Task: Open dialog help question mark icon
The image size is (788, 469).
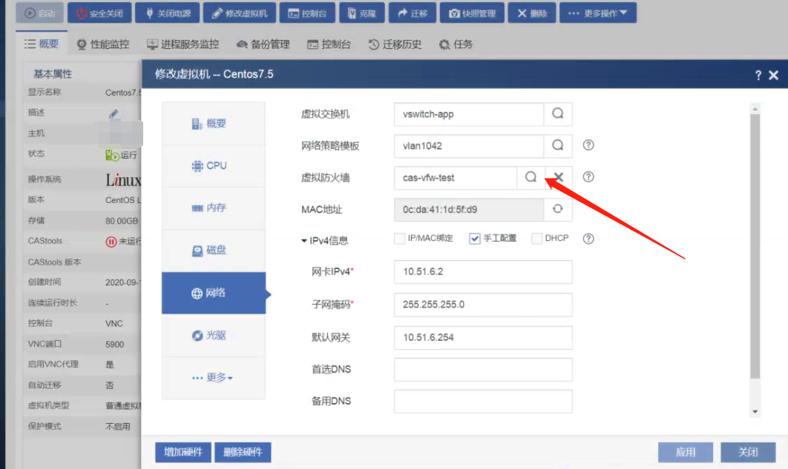Action: [758, 76]
